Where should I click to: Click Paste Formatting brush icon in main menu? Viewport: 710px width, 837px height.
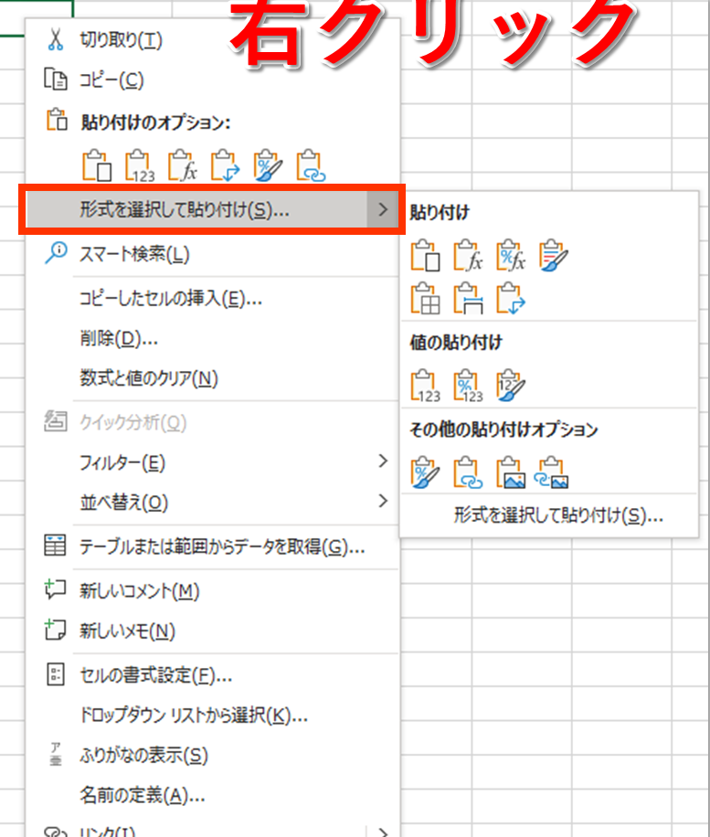pyautogui.click(x=268, y=165)
